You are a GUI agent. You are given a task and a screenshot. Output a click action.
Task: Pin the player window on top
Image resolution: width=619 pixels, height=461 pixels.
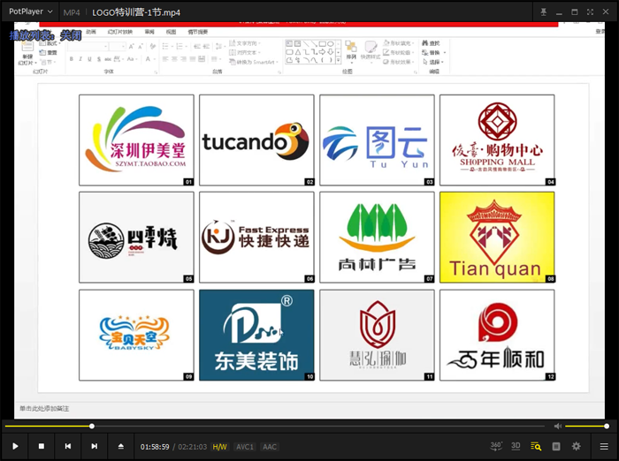click(x=542, y=12)
